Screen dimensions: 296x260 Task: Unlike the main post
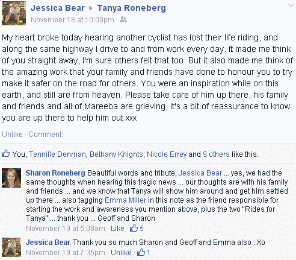click(x=12, y=135)
